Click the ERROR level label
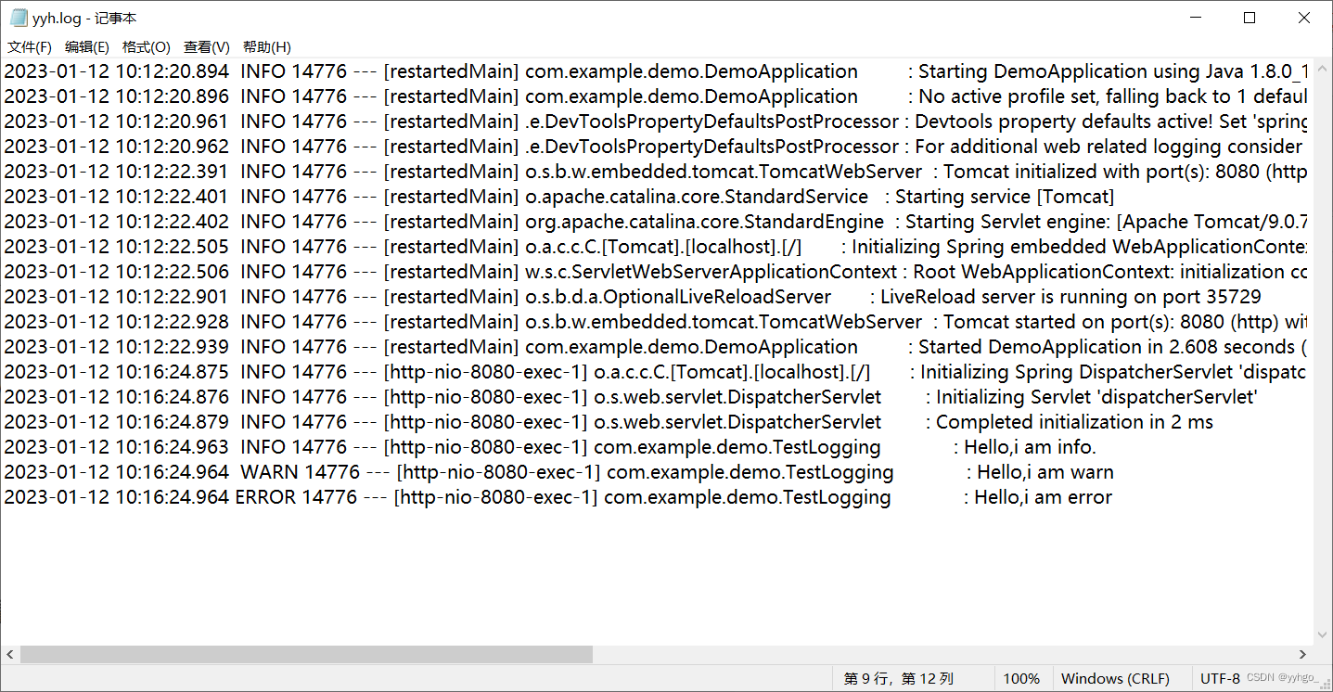Viewport: 1333px width, 692px height. [265, 497]
